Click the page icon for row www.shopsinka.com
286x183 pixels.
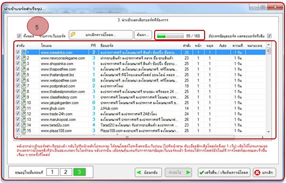(x=24, y=64)
